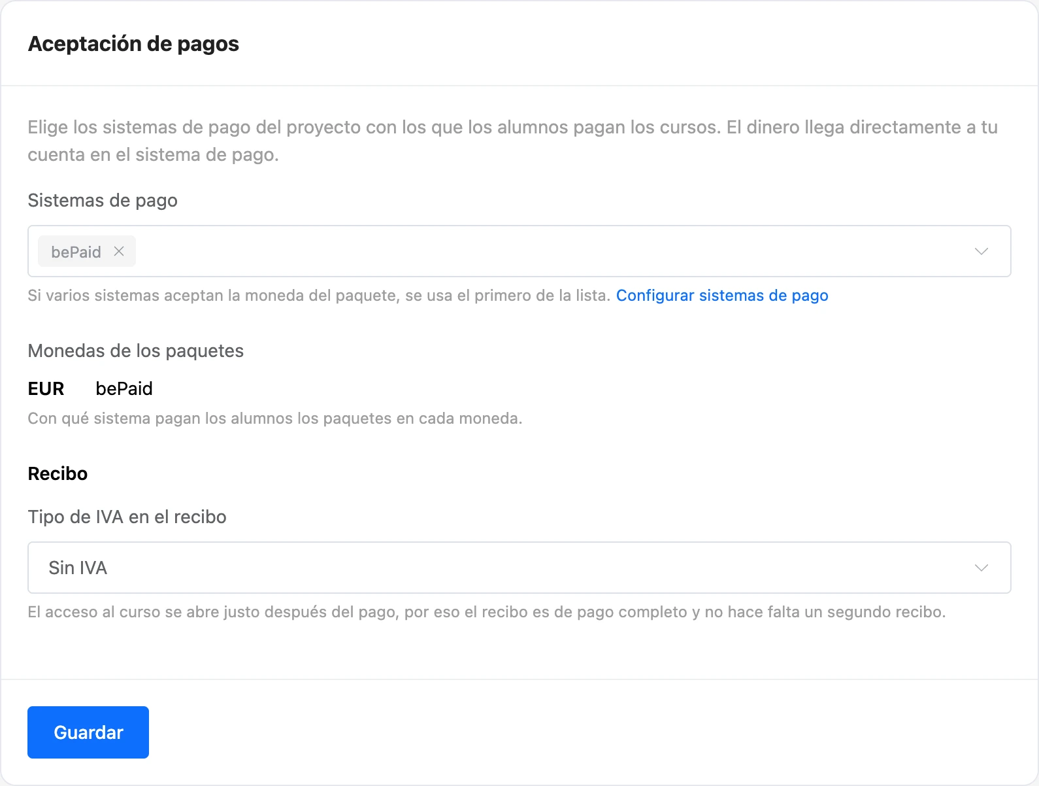Select the 'EUR' currency label
The image size is (1039, 786).
click(46, 388)
